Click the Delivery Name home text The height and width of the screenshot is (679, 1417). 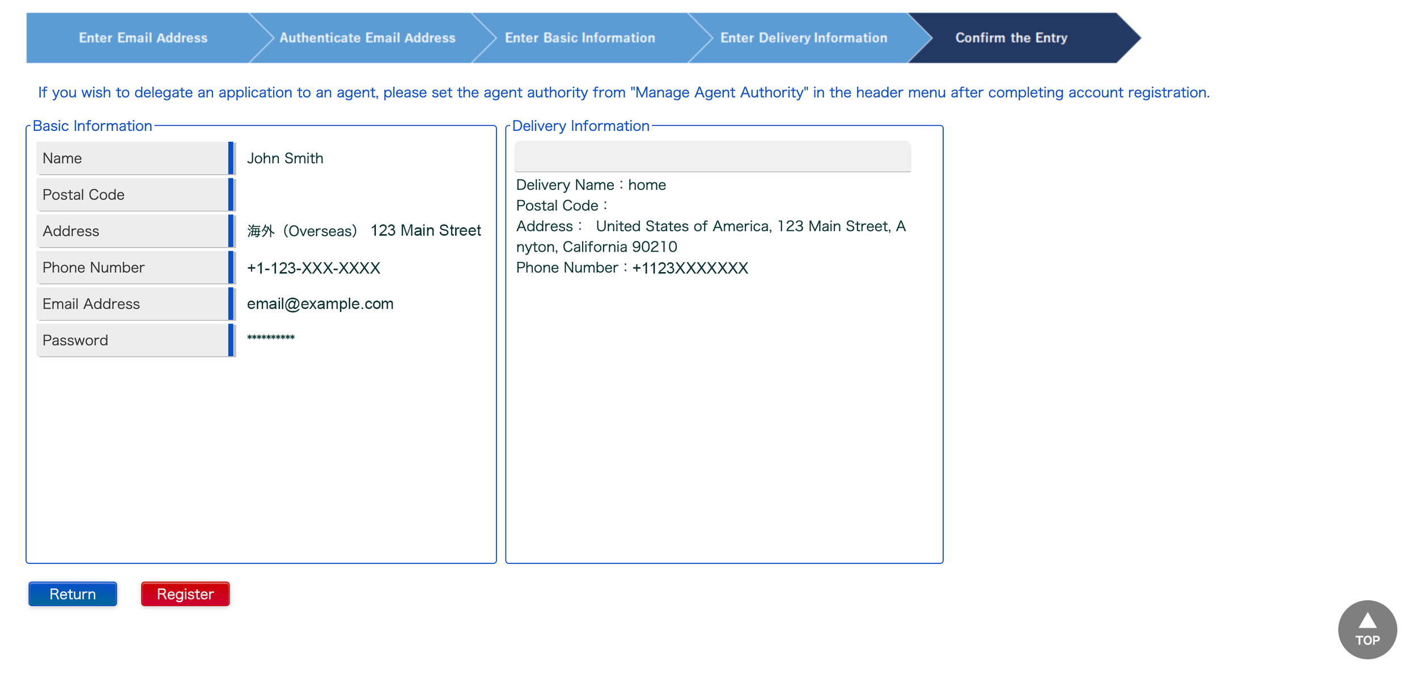coord(591,185)
